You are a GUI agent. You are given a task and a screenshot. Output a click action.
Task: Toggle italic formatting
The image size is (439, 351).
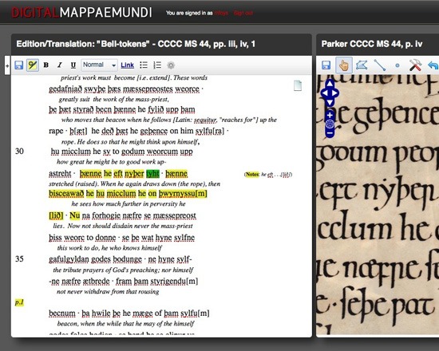click(59, 65)
